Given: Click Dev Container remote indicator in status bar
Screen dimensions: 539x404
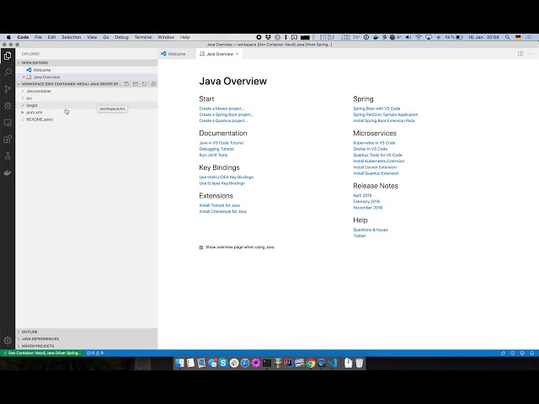Looking at the screenshot, I should 42,353.
